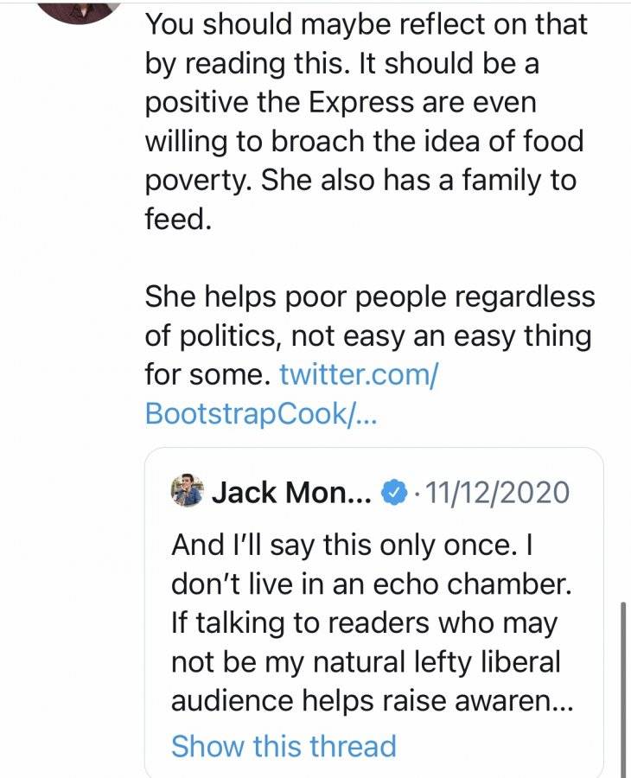631x778 pixels.
Task: Open the twitter.com/ link in the tweet
Action: coord(359,373)
